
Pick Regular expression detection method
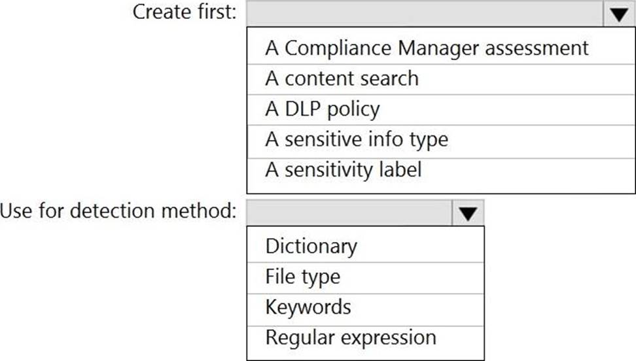(x=351, y=337)
